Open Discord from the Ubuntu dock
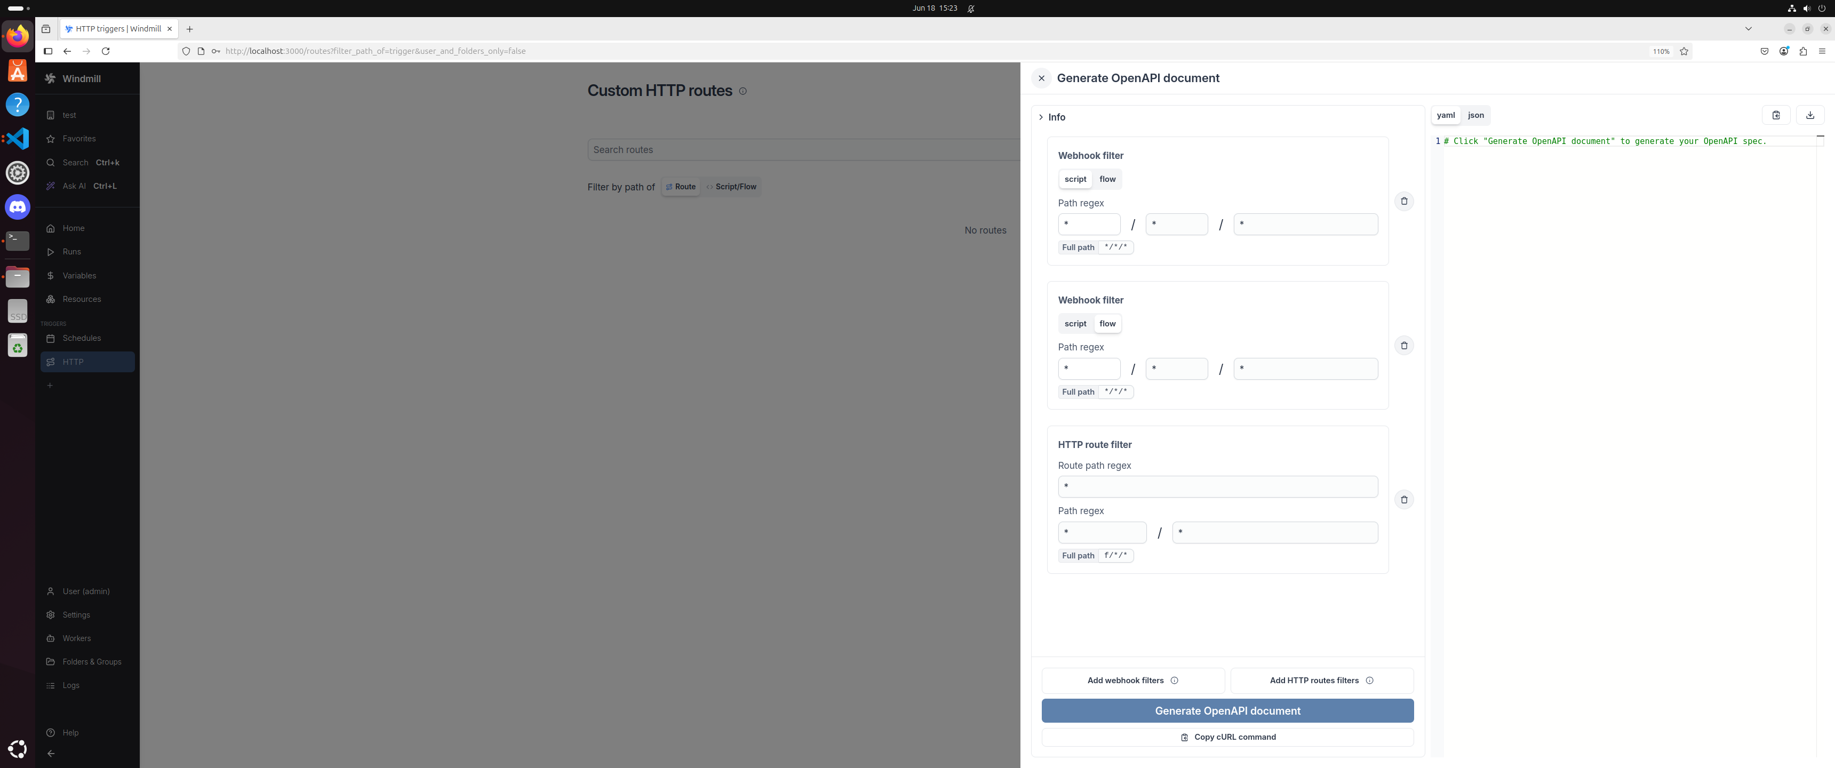1835x768 pixels. tap(18, 207)
